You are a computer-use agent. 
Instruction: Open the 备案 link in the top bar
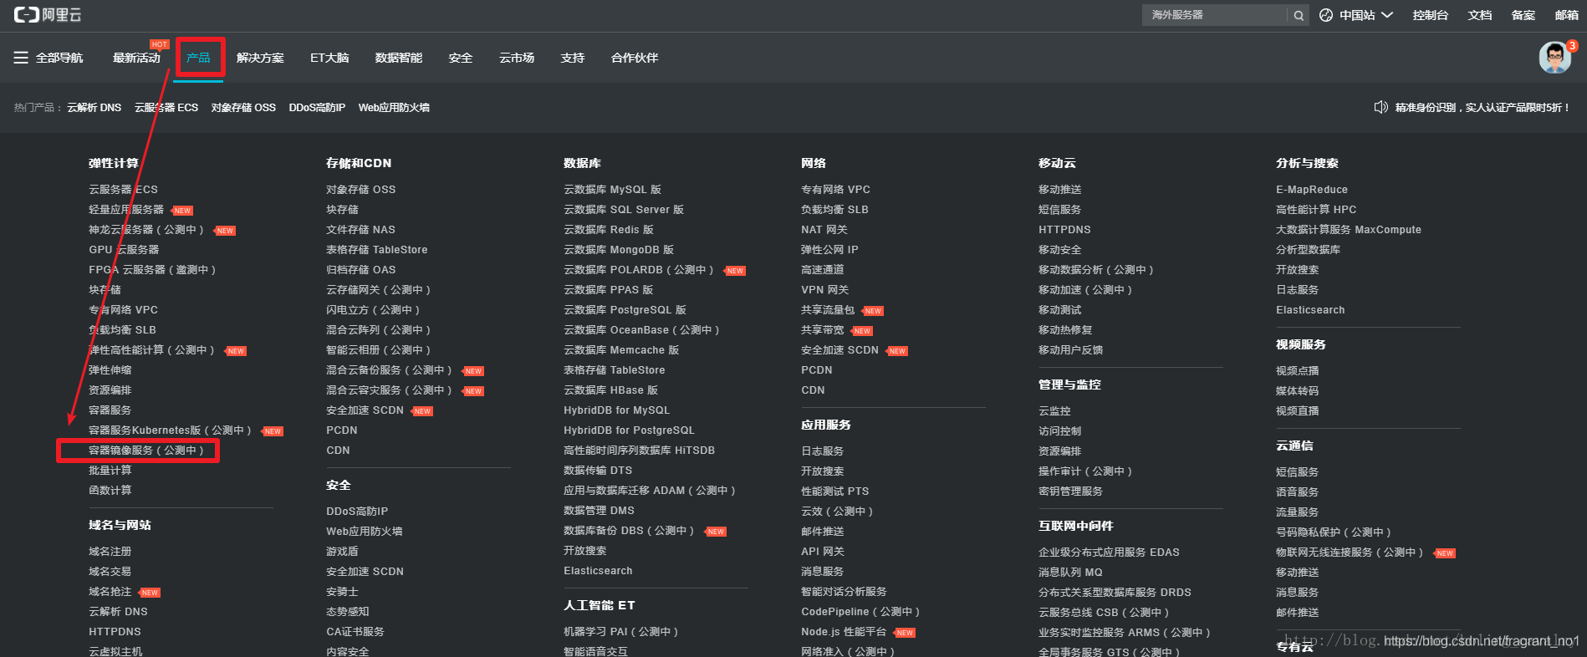pyautogui.click(x=1523, y=15)
